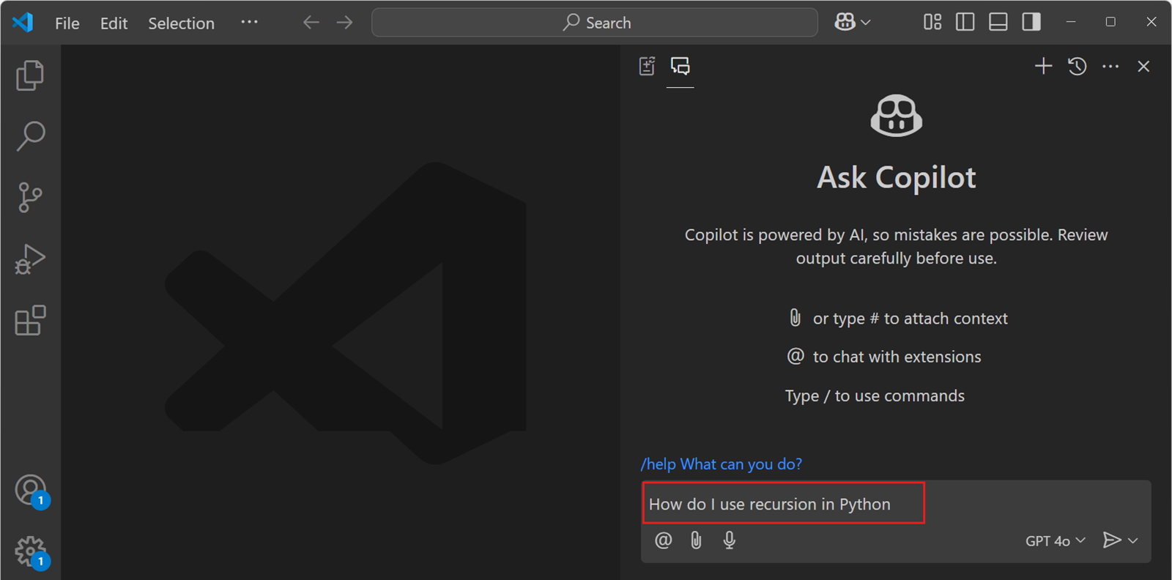This screenshot has height=580, width=1172.
Task: Show chat history
Action: point(1077,66)
